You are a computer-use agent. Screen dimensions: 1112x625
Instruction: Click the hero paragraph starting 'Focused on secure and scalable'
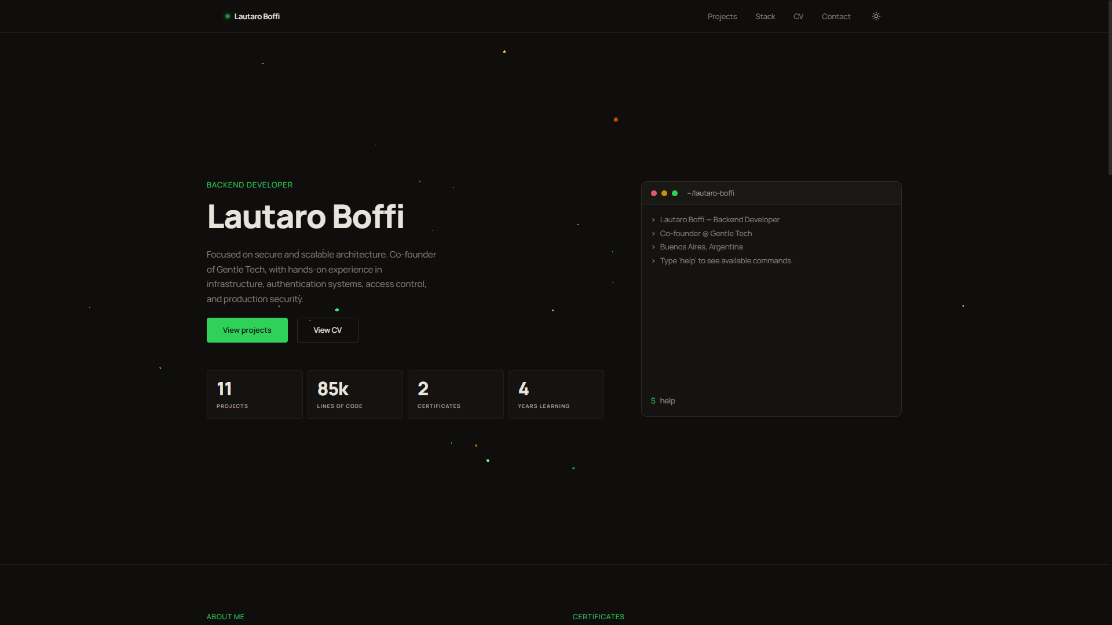(x=321, y=277)
